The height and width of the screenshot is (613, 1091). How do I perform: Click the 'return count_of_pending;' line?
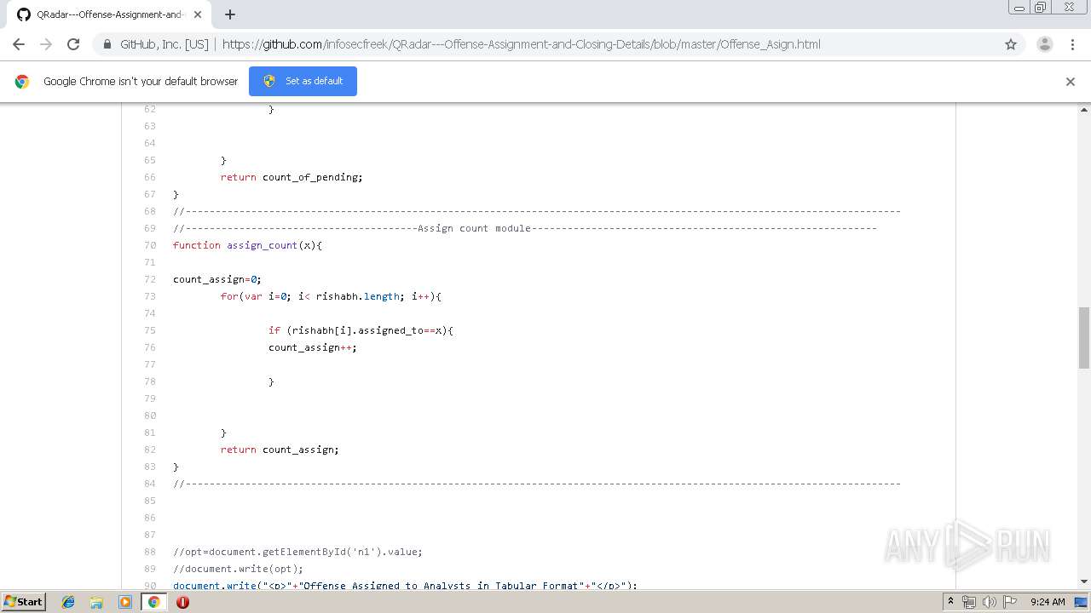click(292, 177)
